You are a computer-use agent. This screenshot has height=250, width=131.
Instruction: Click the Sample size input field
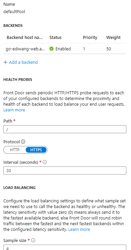(65, 247)
